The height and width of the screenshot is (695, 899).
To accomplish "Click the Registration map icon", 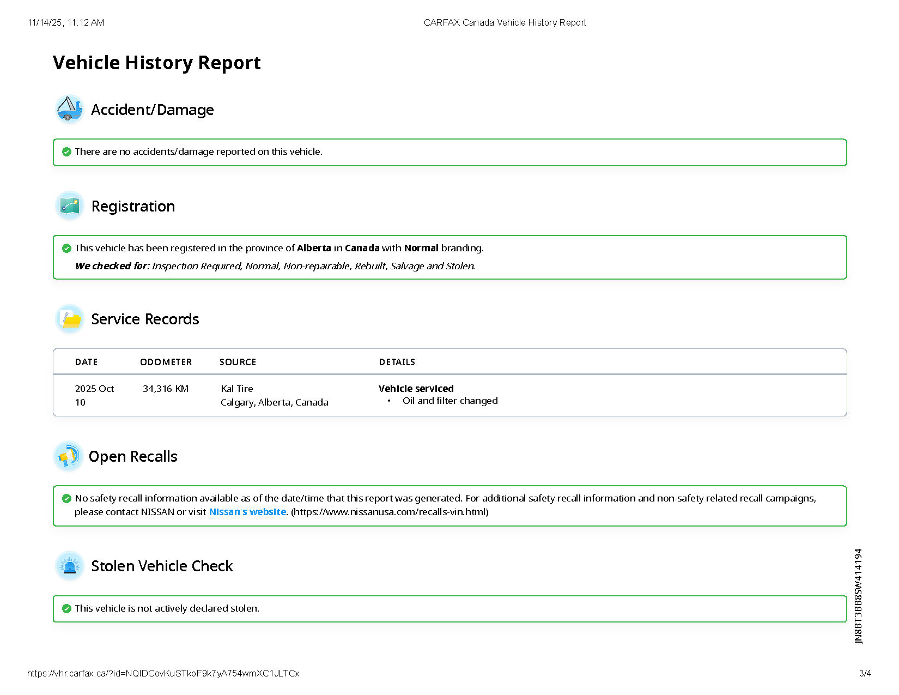I will pyautogui.click(x=70, y=206).
